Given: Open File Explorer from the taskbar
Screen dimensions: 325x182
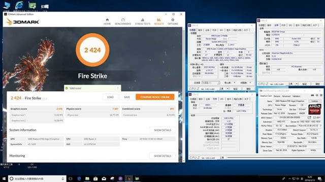Looking at the screenshot, I should (87, 178).
